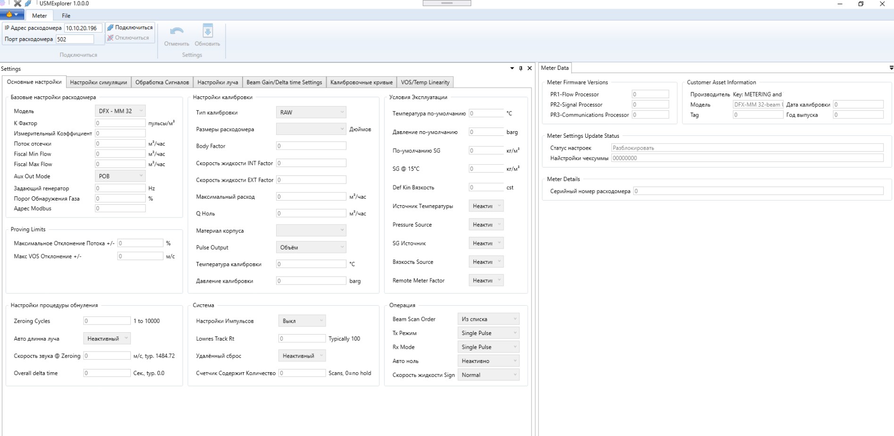Pin the Settings panel with pushpin icon
Screen dimensions: 894x436
521,68
